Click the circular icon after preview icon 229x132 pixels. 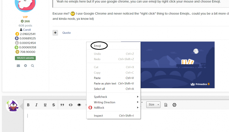click(174, 105)
